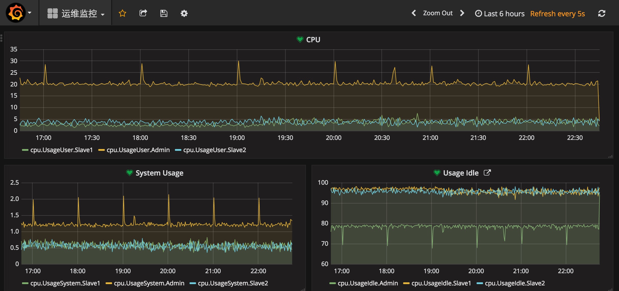This screenshot has width=619, height=291.
Task: Click the CPU panel resize handle corner
Action: [x=610, y=156]
